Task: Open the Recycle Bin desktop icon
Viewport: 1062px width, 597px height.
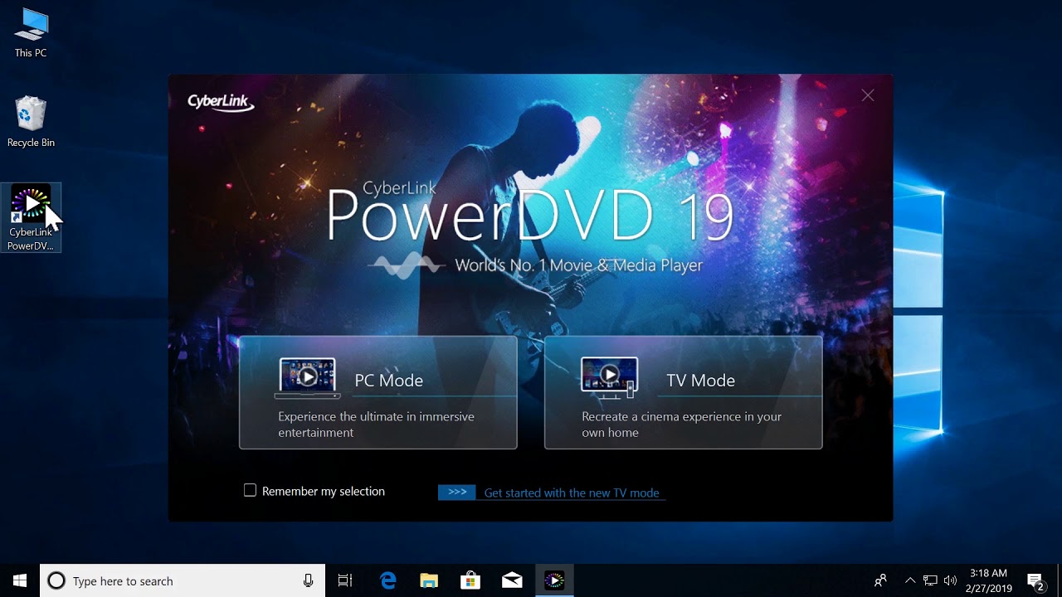Action: tap(31, 122)
